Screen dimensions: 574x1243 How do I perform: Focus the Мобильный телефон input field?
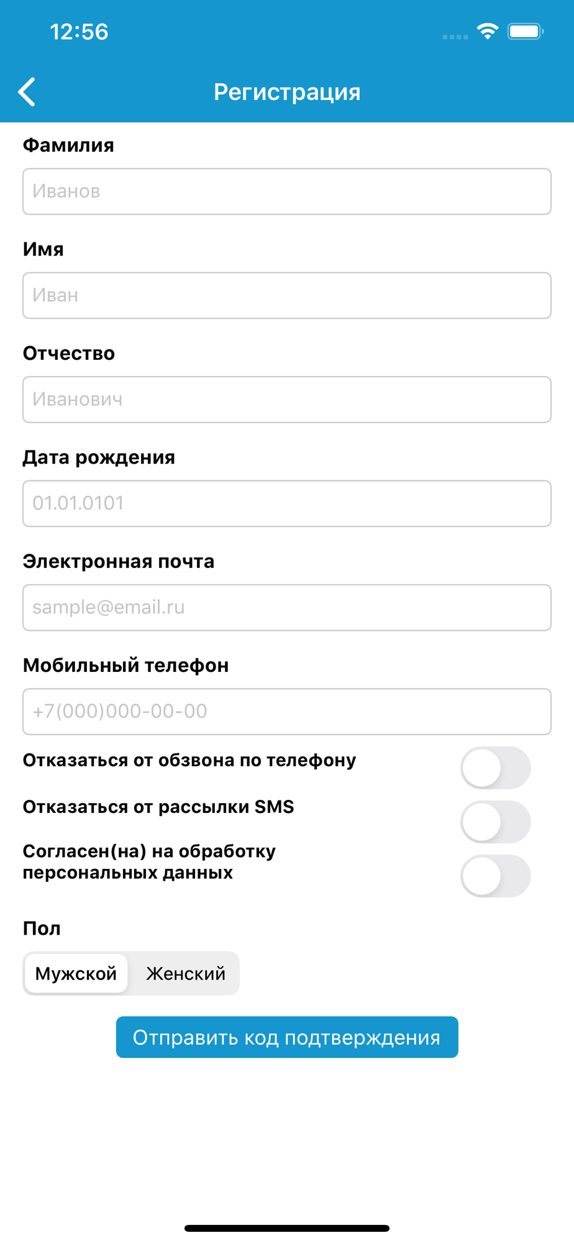287,712
